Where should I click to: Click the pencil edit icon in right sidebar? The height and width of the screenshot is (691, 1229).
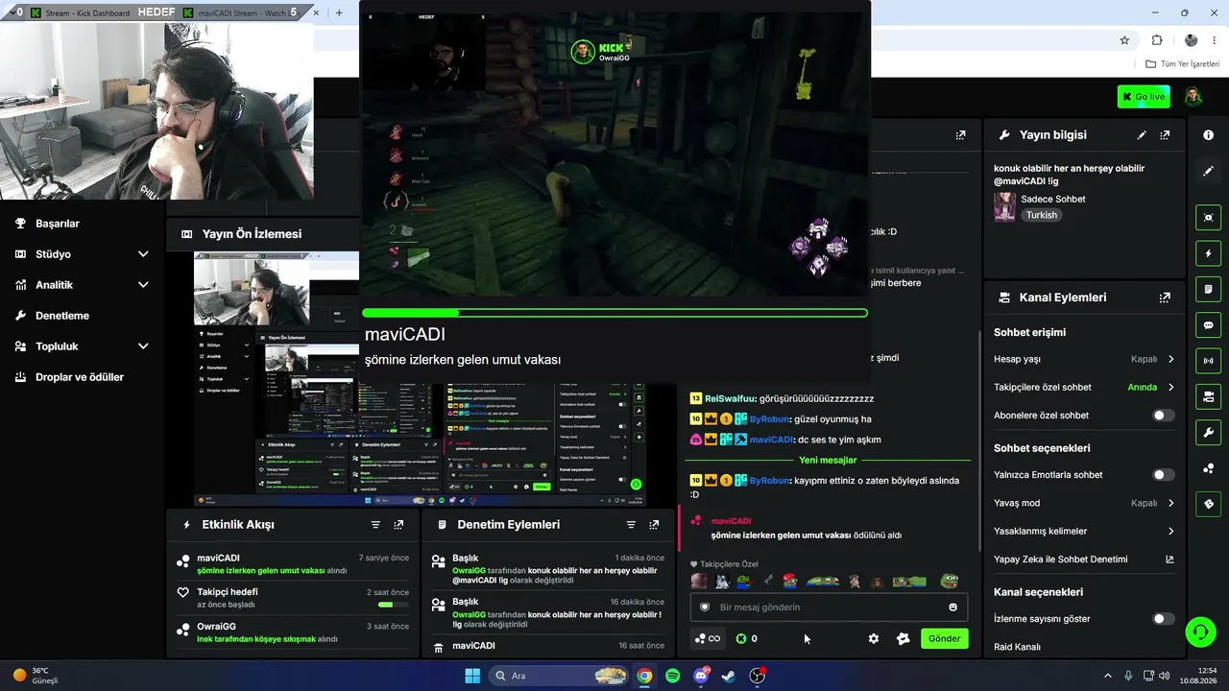pyautogui.click(x=1208, y=171)
